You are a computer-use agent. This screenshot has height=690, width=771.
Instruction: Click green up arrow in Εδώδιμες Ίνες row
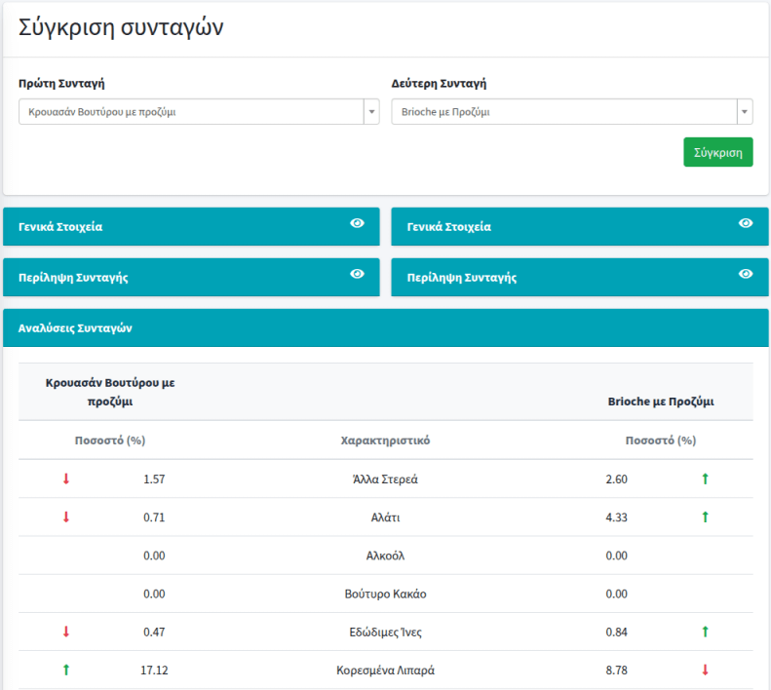pos(705,632)
